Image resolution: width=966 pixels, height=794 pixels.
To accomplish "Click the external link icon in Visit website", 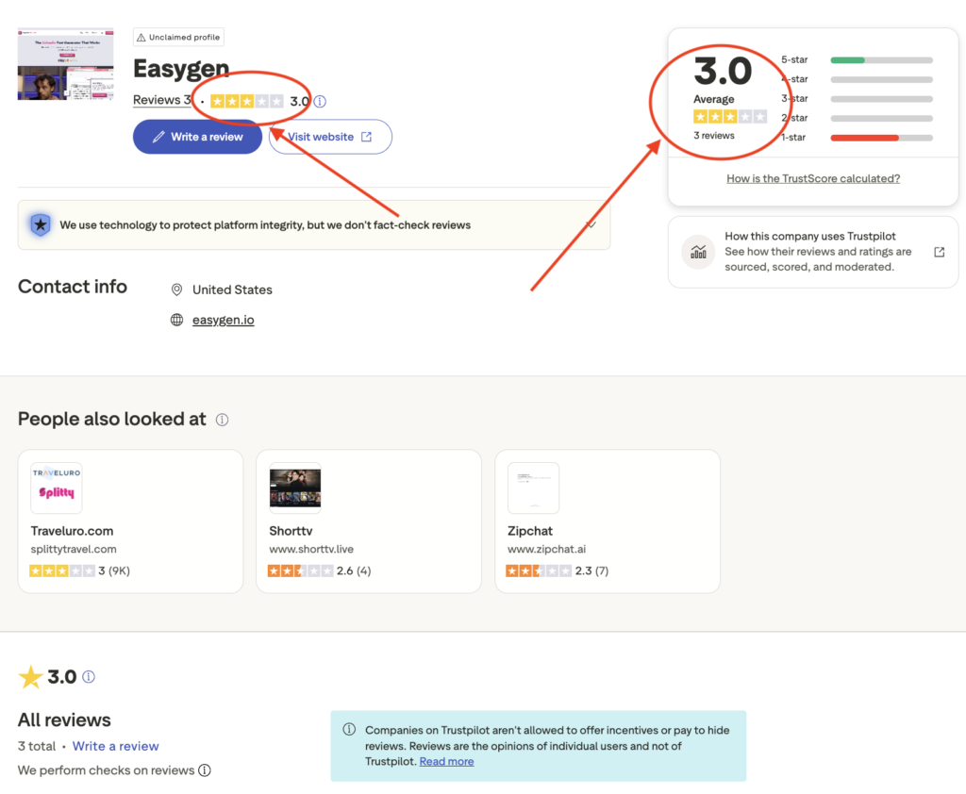I will pyautogui.click(x=367, y=137).
